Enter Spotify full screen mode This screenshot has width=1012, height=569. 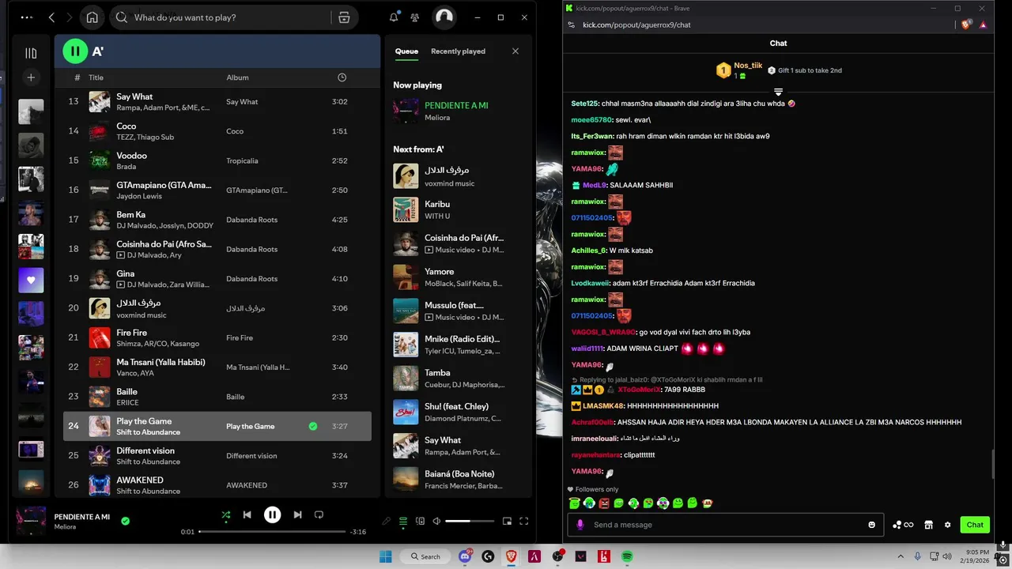pyautogui.click(x=523, y=521)
